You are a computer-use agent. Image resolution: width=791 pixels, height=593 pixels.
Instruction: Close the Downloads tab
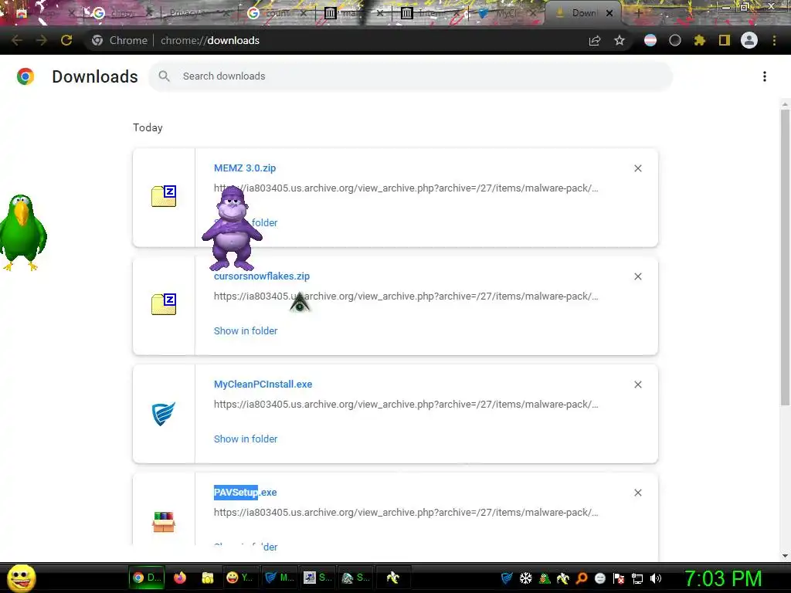coord(609,13)
